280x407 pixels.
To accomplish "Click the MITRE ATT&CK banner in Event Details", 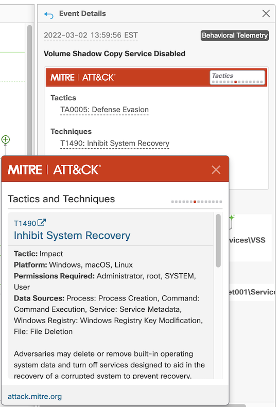I will click(x=156, y=77).
